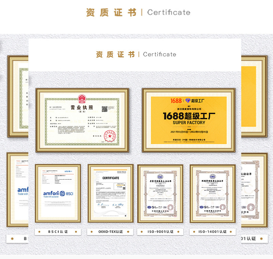
Task: Open the 1688 Super Factory certificate image
Action: [x=189, y=120]
